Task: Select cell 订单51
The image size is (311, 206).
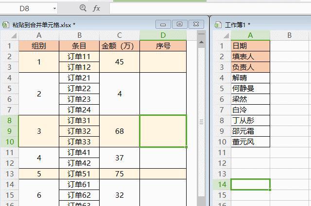Action: click(79, 174)
